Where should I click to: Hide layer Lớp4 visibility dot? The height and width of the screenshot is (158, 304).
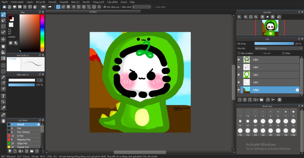tap(239, 67)
